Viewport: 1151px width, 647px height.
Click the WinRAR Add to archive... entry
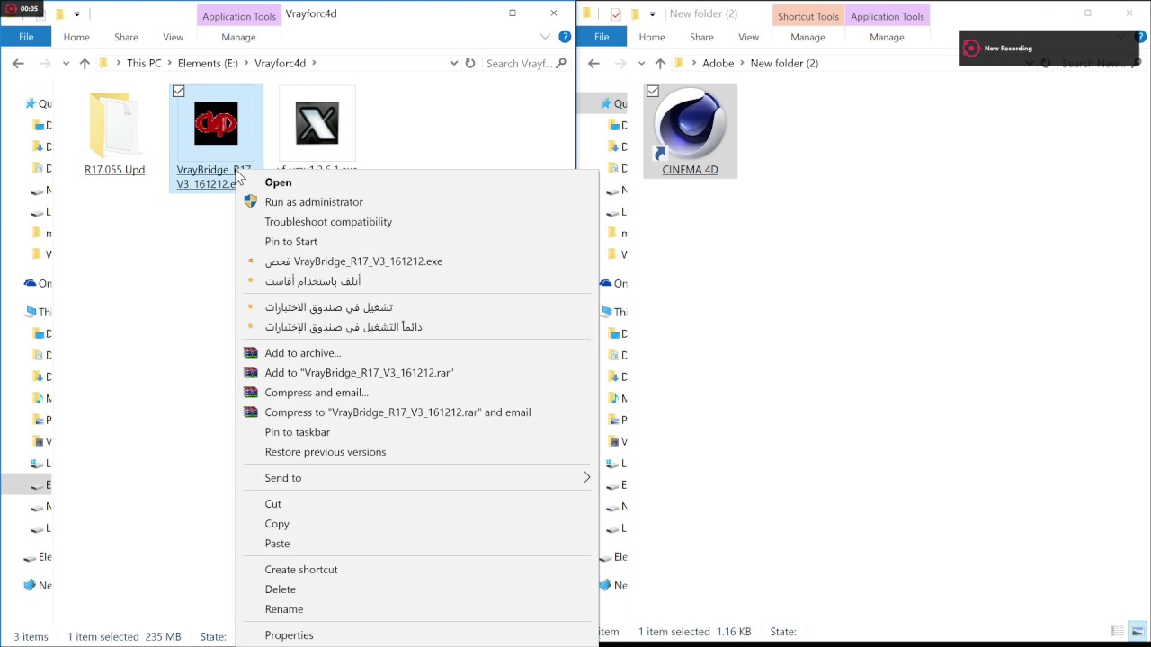[302, 353]
